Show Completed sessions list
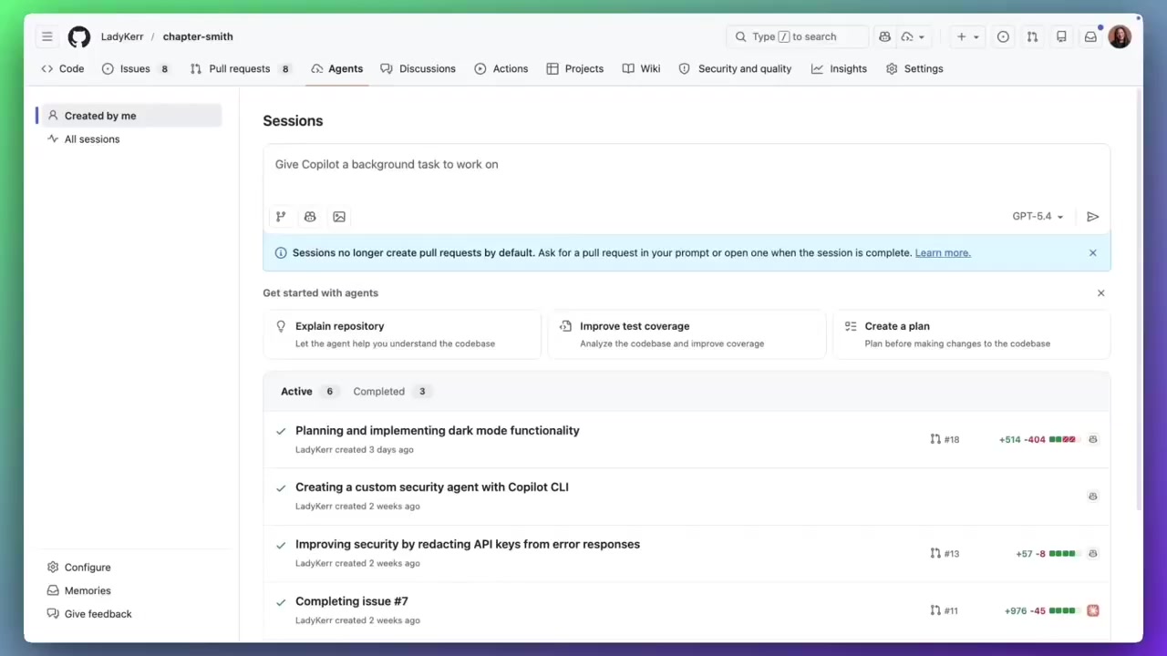The height and width of the screenshot is (656, 1167). click(x=392, y=391)
